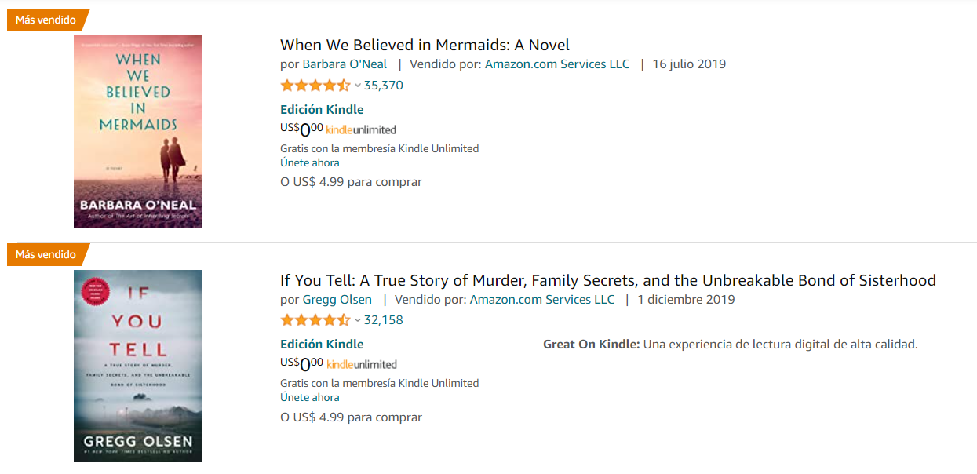Image resolution: width=977 pixels, height=474 pixels.
Task: Click Amazon.com Services LLC seller for If You Tell
Action: tap(542, 299)
